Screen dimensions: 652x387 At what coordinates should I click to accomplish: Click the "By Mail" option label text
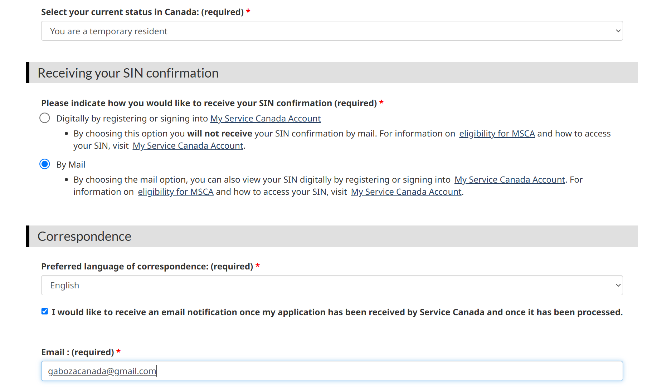[71, 165]
